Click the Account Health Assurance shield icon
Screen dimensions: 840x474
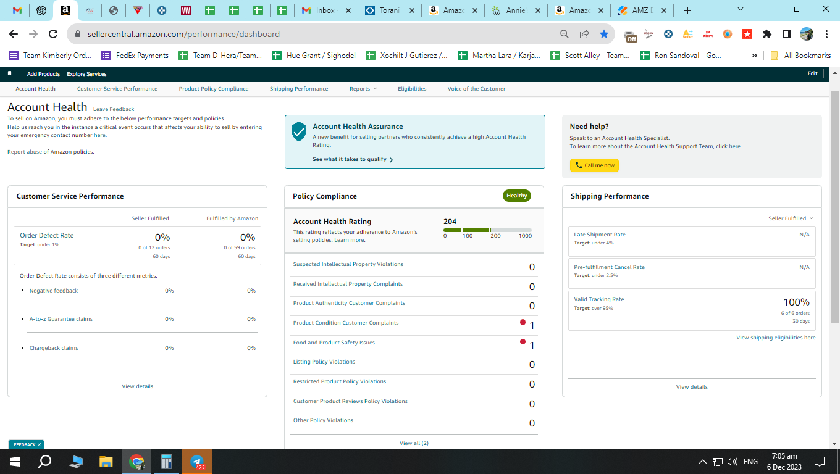coord(299,131)
